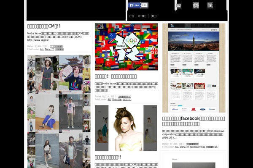
Task: Click author link beside Posted 8月 15th, 2012
Action: click(192, 144)
